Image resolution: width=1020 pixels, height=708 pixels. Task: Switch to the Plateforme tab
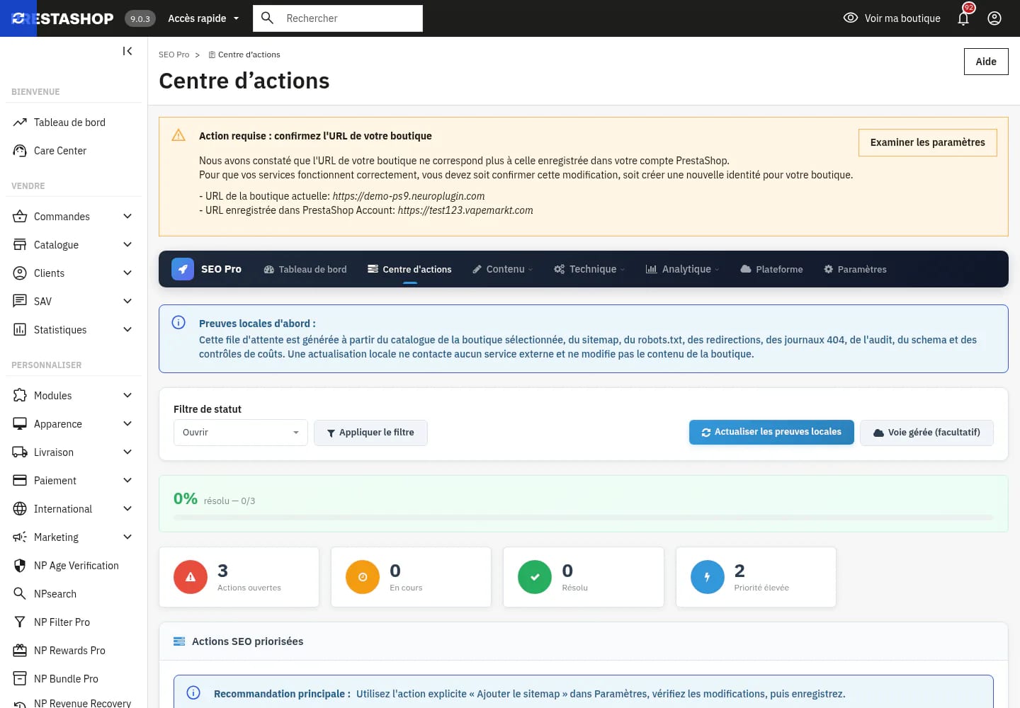tap(771, 269)
